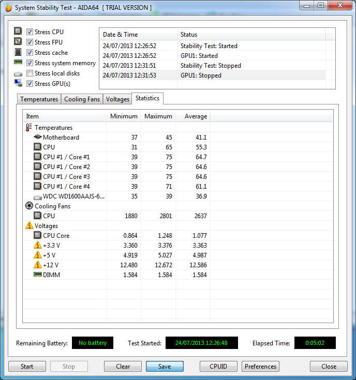This screenshot has height=380, width=356.
Task: Click the Save button
Action: pos(165,367)
